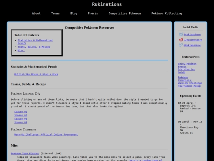Click the [External Link] label

click(51, 153)
